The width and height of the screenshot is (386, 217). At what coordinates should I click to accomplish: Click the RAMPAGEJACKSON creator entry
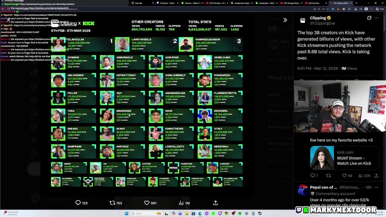[x=210, y=44]
